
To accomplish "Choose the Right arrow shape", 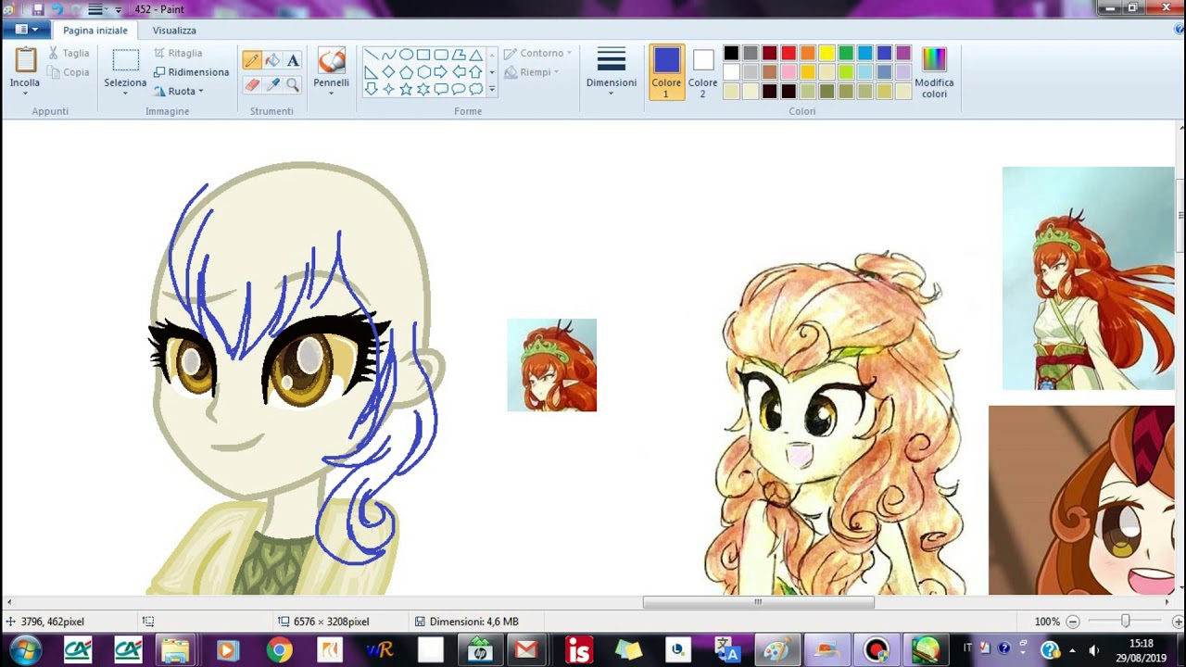I will coord(441,72).
